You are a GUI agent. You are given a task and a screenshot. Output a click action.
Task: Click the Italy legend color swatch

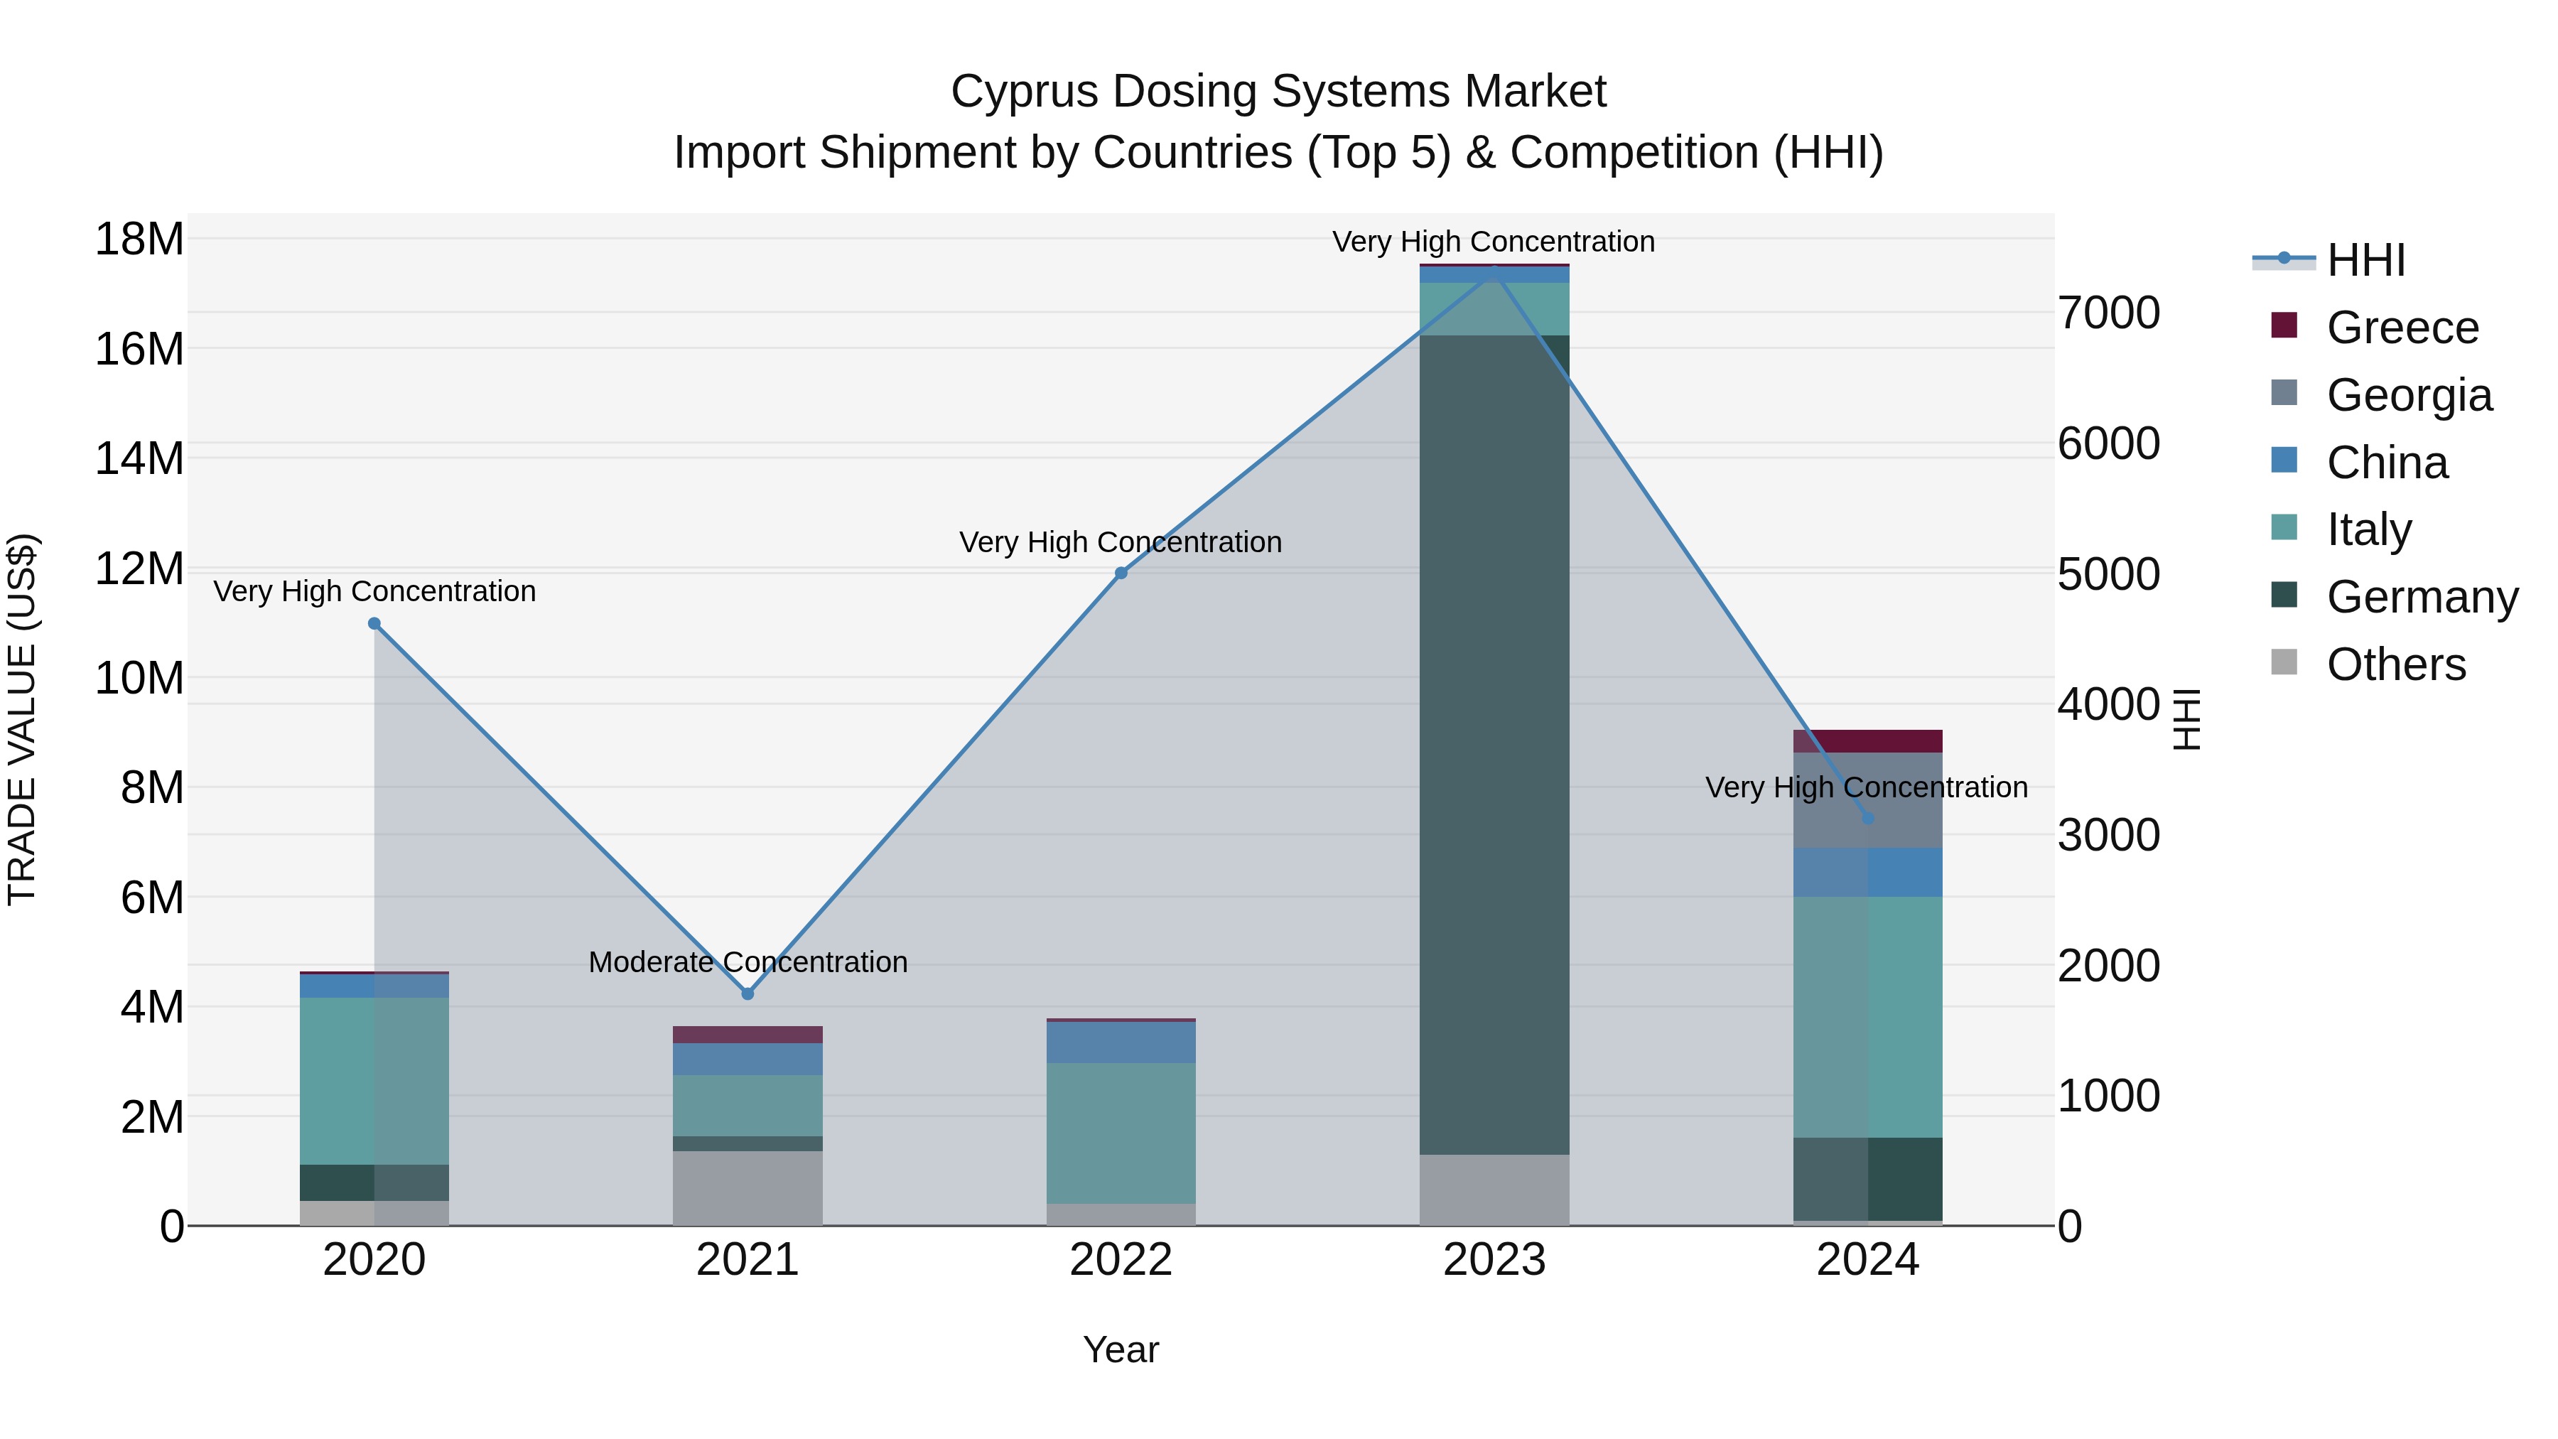point(2284,527)
